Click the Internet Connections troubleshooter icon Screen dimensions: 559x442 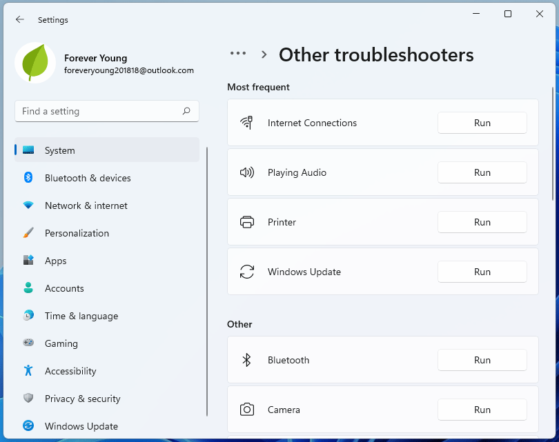(246, 123)
